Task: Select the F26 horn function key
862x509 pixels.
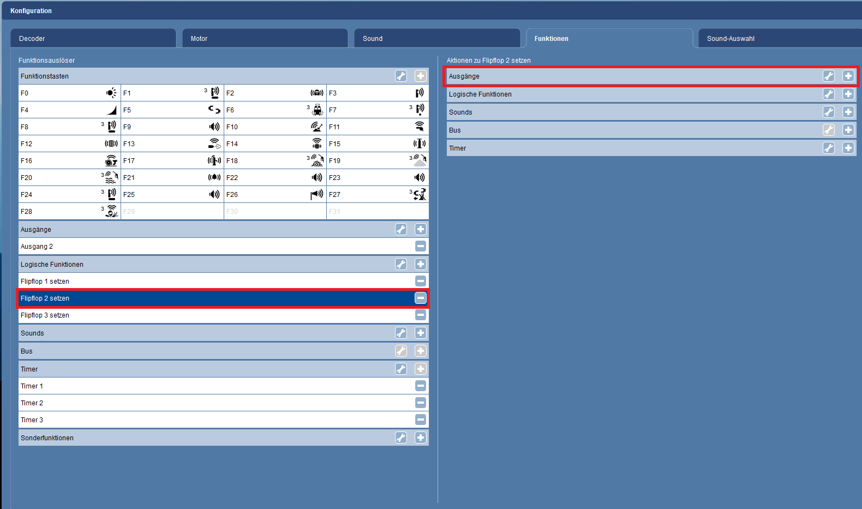Action: (x=274, y=195)
